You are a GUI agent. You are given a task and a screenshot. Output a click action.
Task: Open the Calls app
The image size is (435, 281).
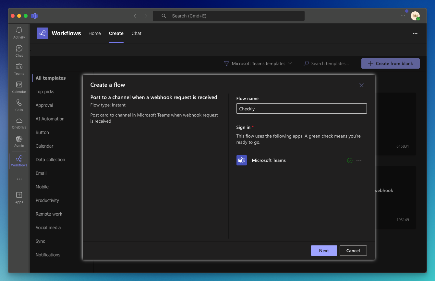pyautogui.click(x=19, y=105)
